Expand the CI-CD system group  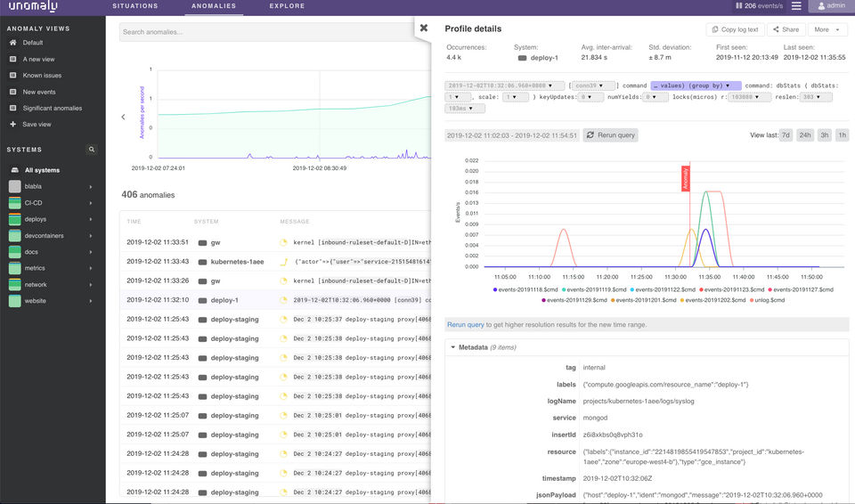pyautogui.click(x=91, y=203)
